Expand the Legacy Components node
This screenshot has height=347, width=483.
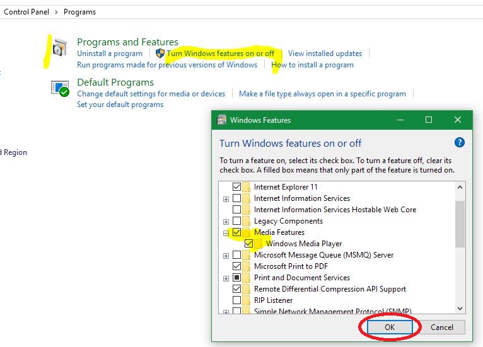(x=226, y=222)
